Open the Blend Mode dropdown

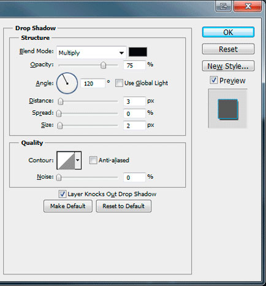(x=91, y=53)
